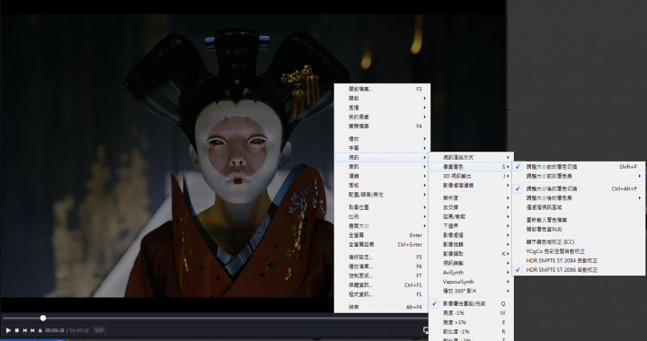Image resolution: width=647 pixels, height=341 pixels.
Task: Click 對比度 -1% (R) item
Action: coord(470,331)
